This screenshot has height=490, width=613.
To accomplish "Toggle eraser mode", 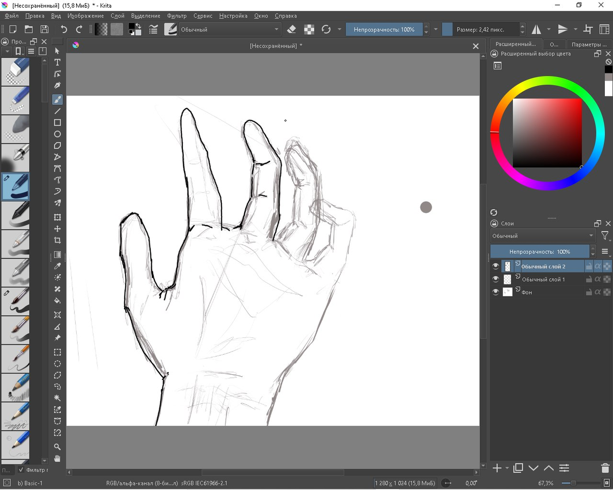I will tap(292, 29).
